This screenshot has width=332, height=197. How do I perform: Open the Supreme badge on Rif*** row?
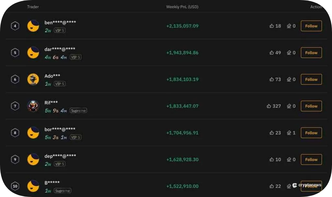[78, 110]
